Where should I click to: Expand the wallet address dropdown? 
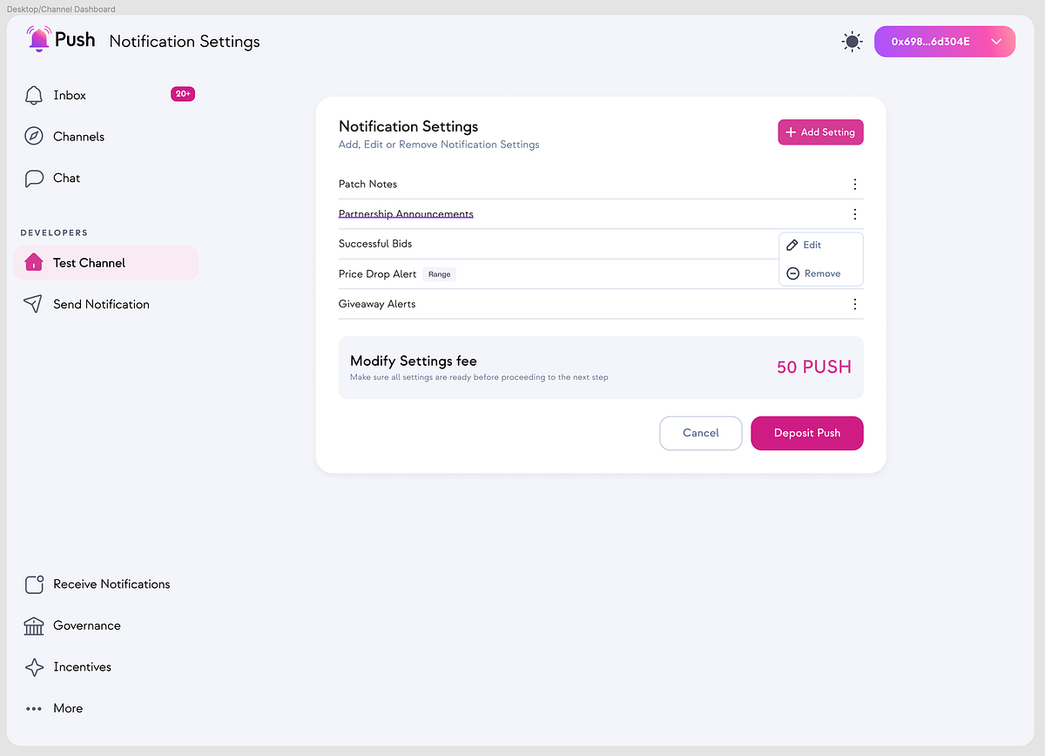point(995,41)
